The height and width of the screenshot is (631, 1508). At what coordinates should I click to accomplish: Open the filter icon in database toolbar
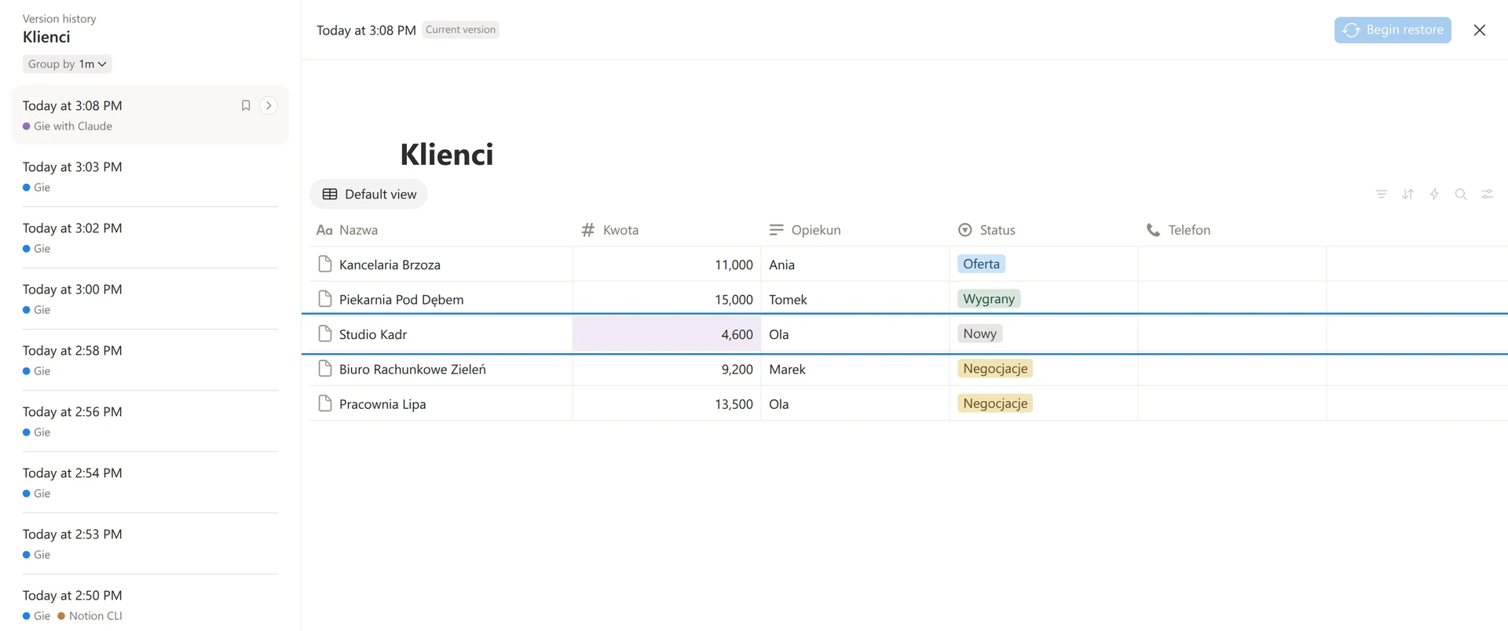(1382, 194)
